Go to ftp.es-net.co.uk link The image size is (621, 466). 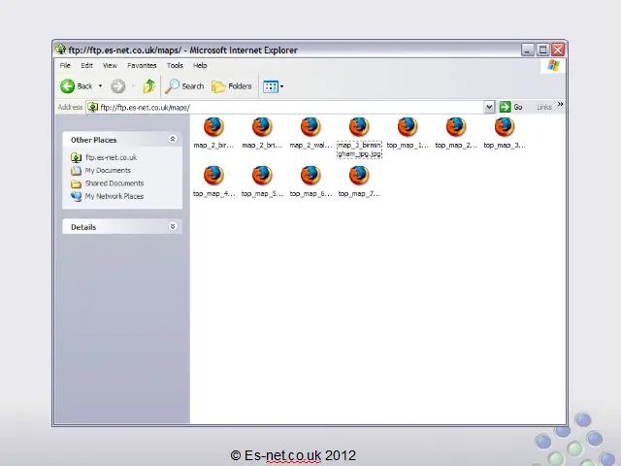[111, 157]
